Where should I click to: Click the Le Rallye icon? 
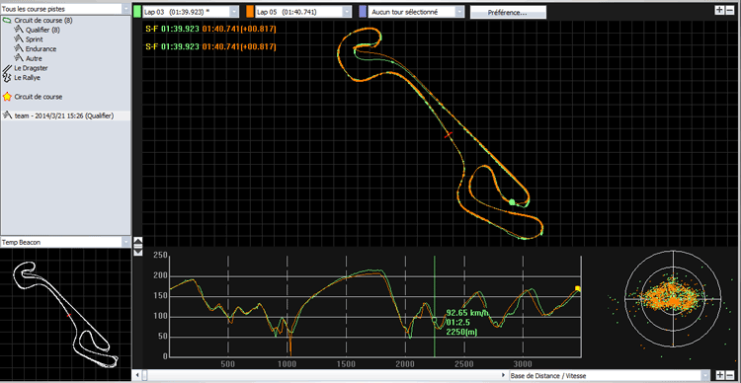pyautogui.click(x=7, y=77)
